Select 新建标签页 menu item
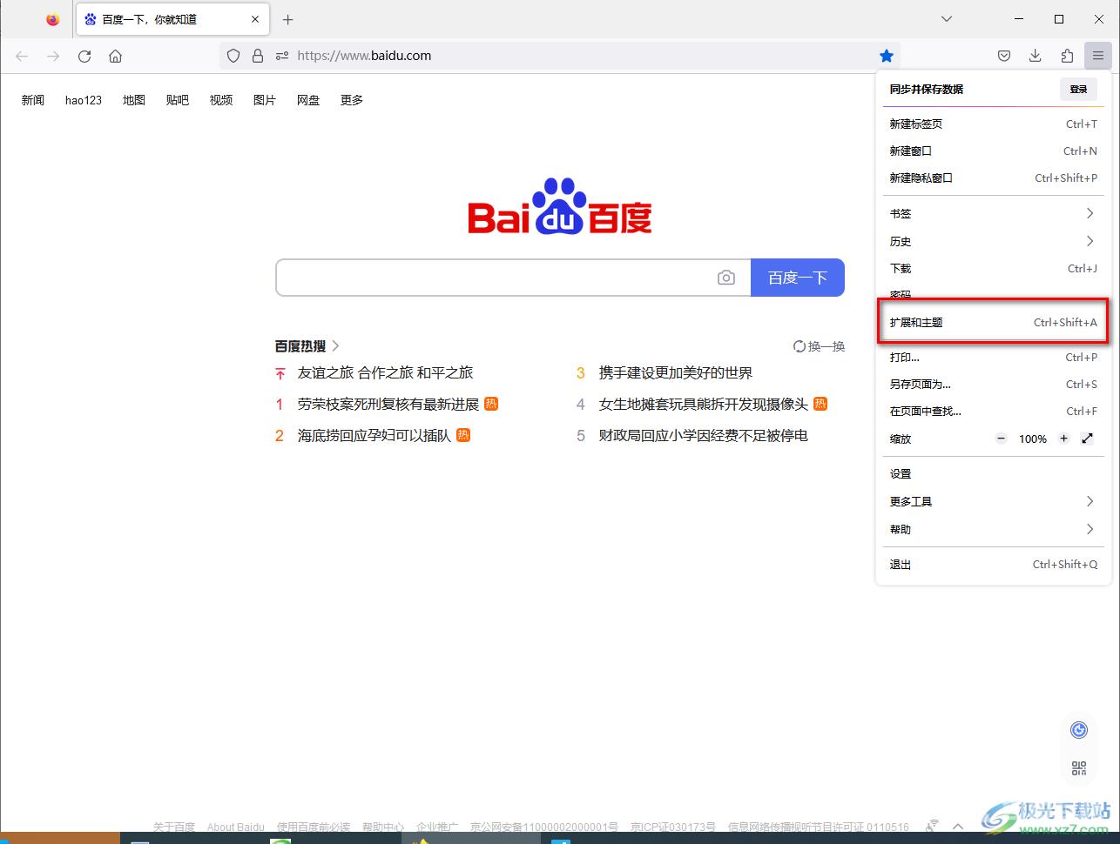This screenshot has width=1120, height=844. pyautogui.click(x=993, y=124)
